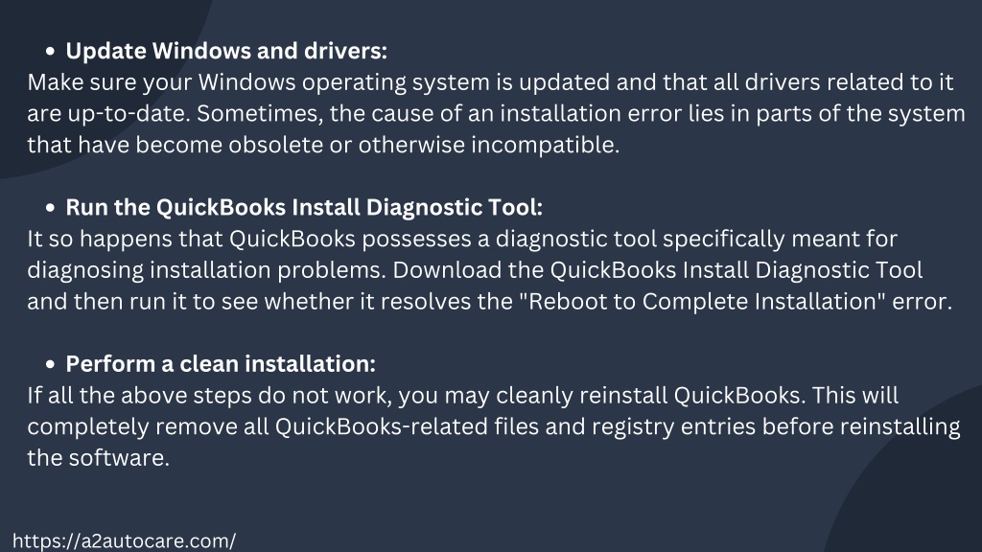The height and width of the screenshot is (552, 982).
Task: Click the "Update Windows and drivers" heading
Action: tap(226, 51)
